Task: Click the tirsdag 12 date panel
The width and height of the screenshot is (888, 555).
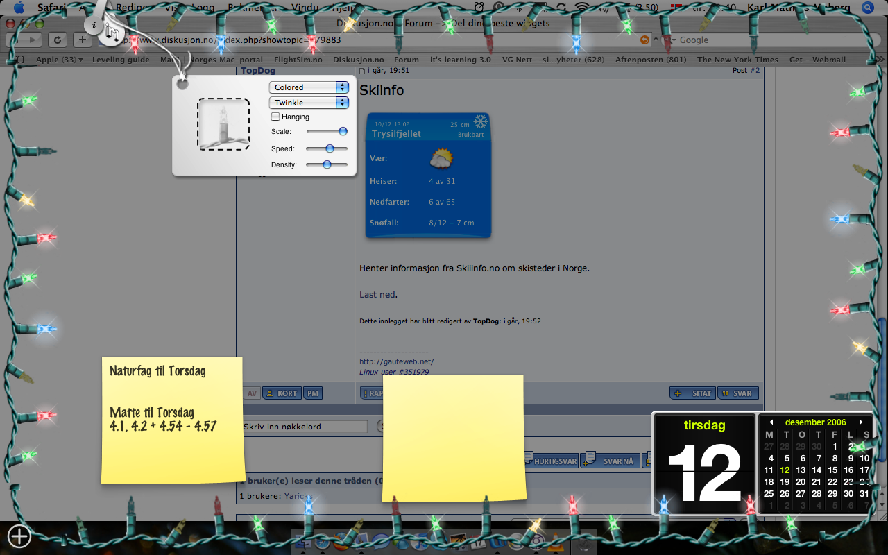Action: [x=705, y=463]
